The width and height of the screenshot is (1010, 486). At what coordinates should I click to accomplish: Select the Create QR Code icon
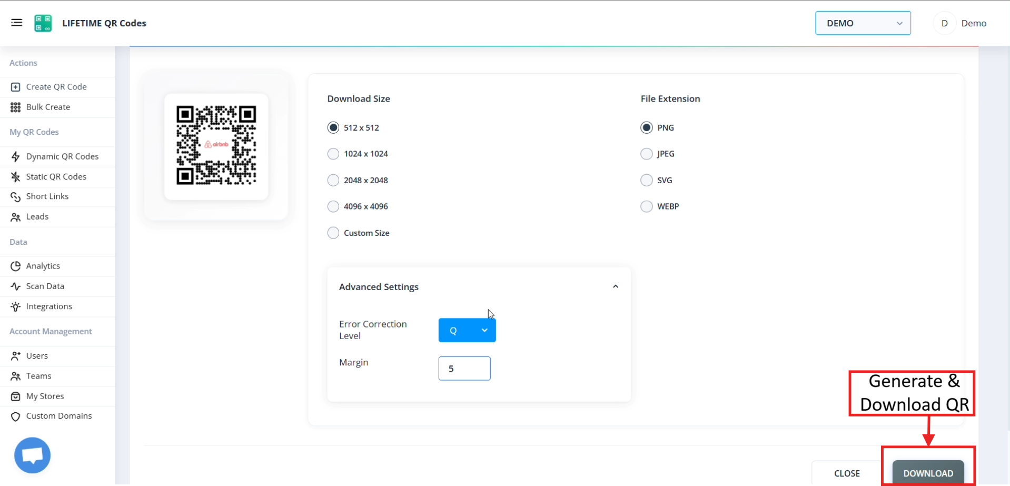click(16, 87)
